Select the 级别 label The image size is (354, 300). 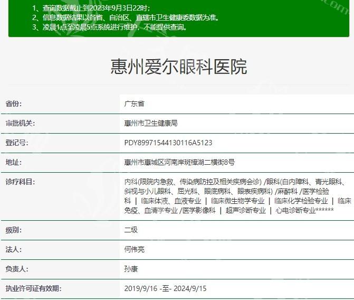14,230
